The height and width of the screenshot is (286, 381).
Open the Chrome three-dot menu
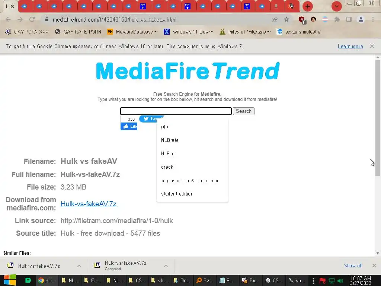373,19
